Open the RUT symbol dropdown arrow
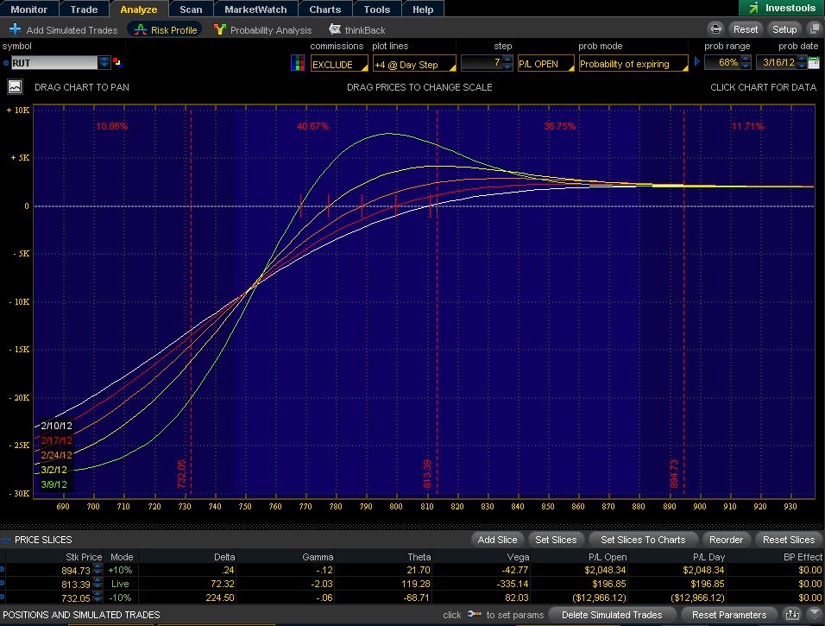The image size is (825, 626). 104,63
